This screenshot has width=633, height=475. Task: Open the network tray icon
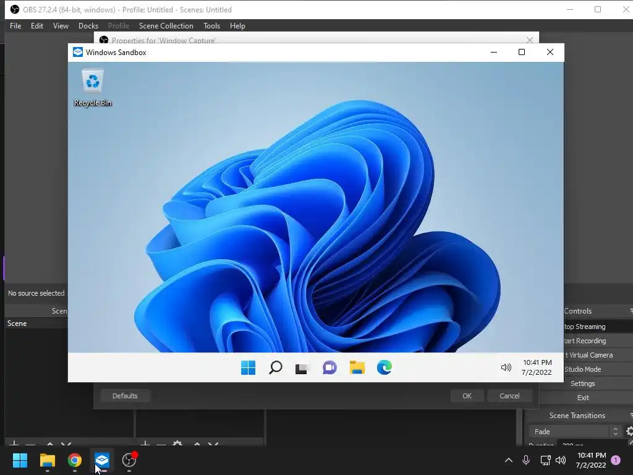[545, 460]
